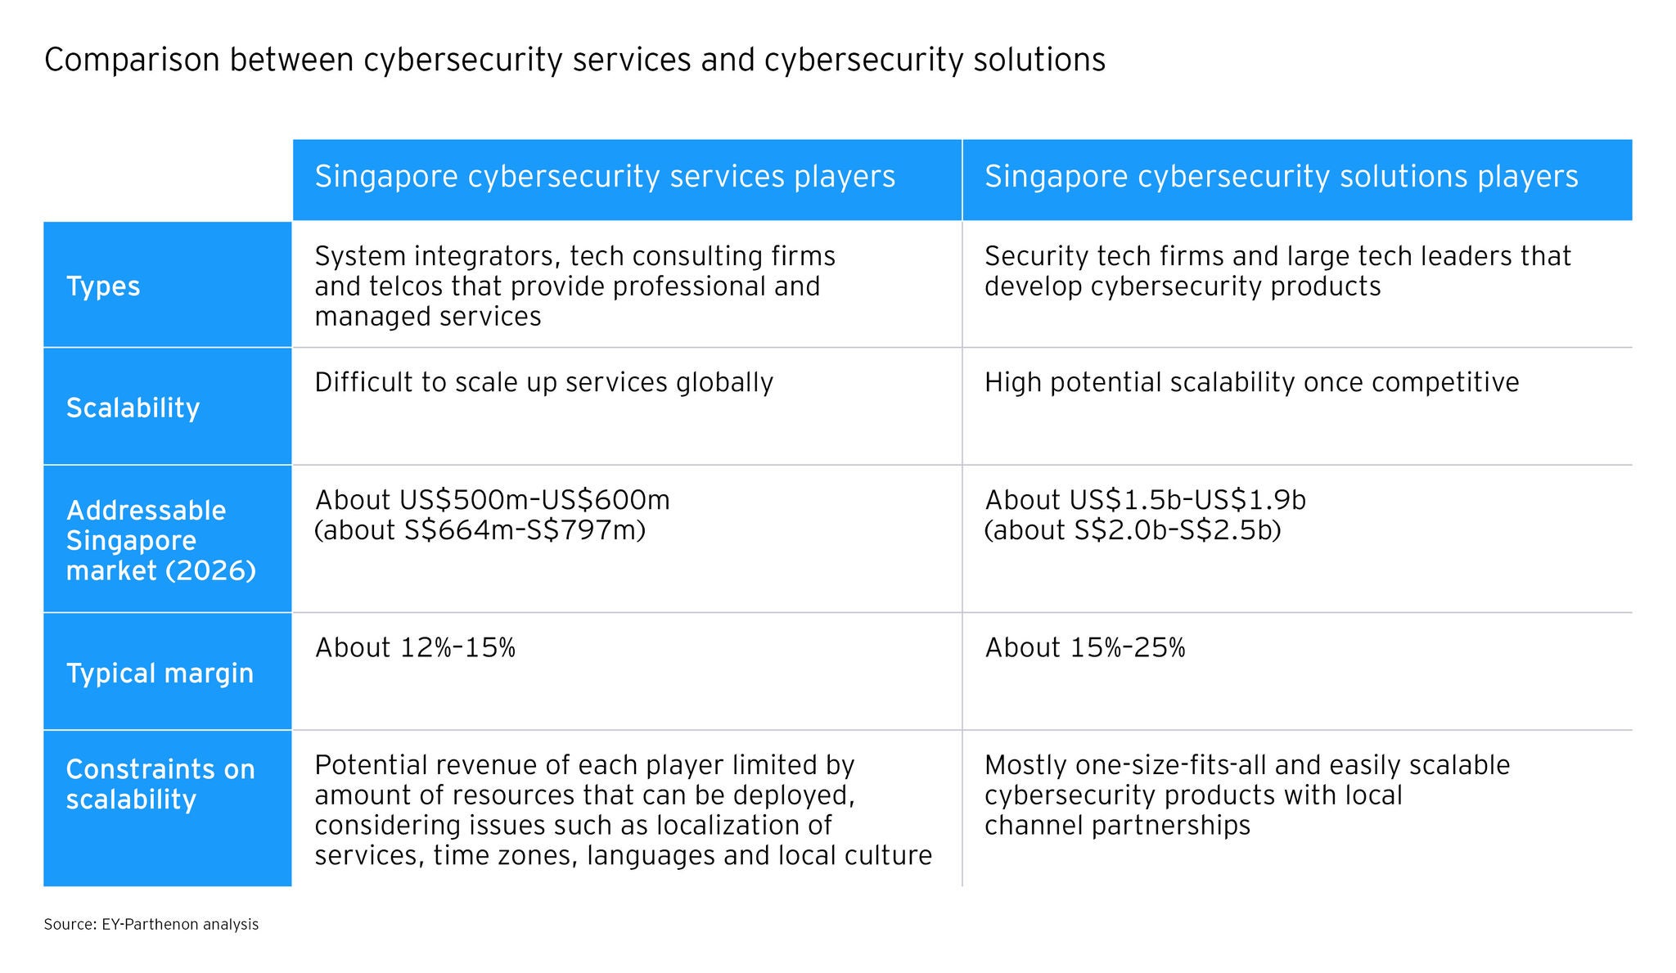Select 'Difficult to scale up services globally' text
1676x973 pixels.
coord(543,382)
